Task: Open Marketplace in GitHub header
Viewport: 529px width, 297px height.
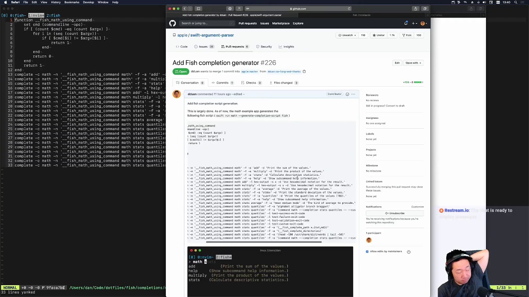Action: [281, 24]
